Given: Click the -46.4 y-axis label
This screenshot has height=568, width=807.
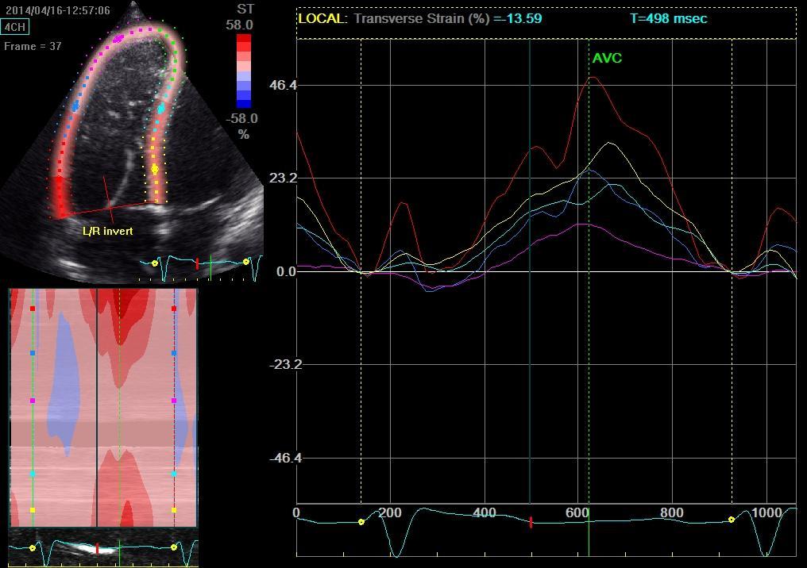Looking at the screenshot, I should pyautogui.click(x=286, y=458).
